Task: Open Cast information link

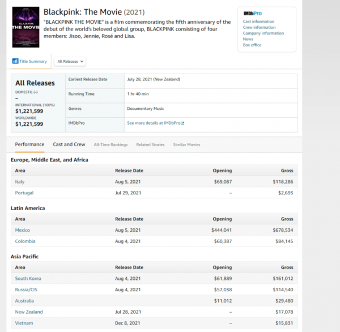Action: [258, 22]
